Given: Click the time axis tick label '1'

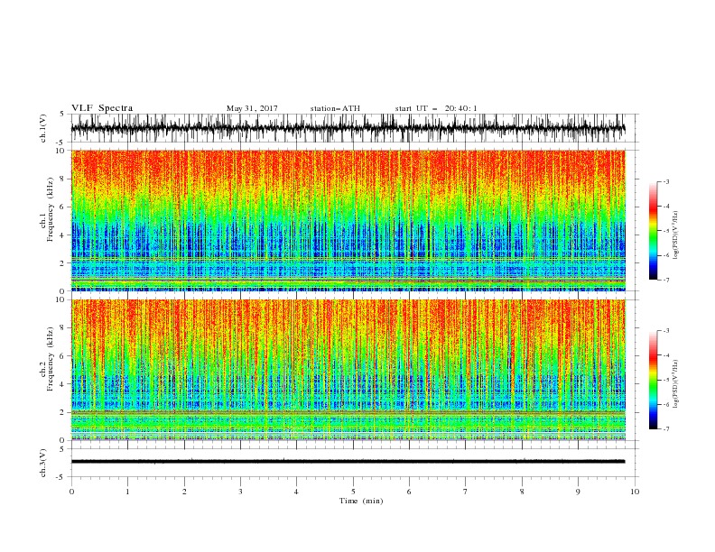Looking at the screenshot, I should pos(127,492).
